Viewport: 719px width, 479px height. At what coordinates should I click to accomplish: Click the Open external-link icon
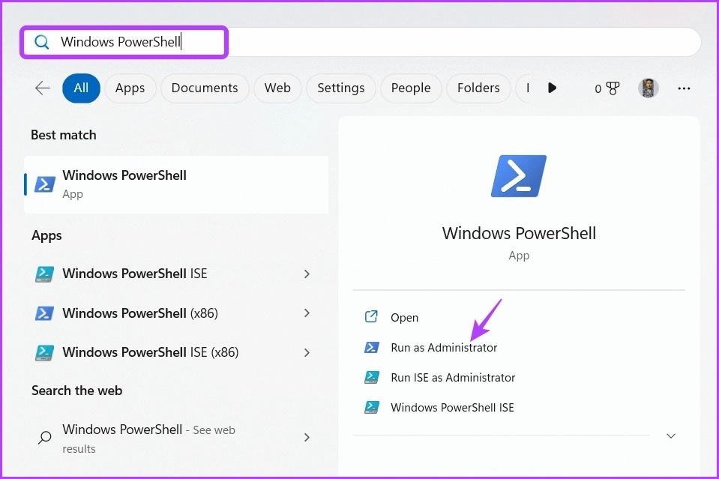pyautogui.click(x=371, y=317)
